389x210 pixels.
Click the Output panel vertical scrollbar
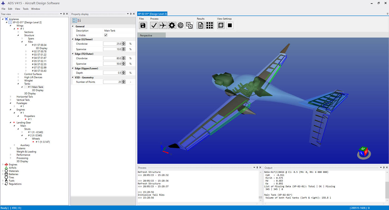point(386,186)
